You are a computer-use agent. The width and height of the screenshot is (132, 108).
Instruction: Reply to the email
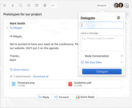(44, 97)
